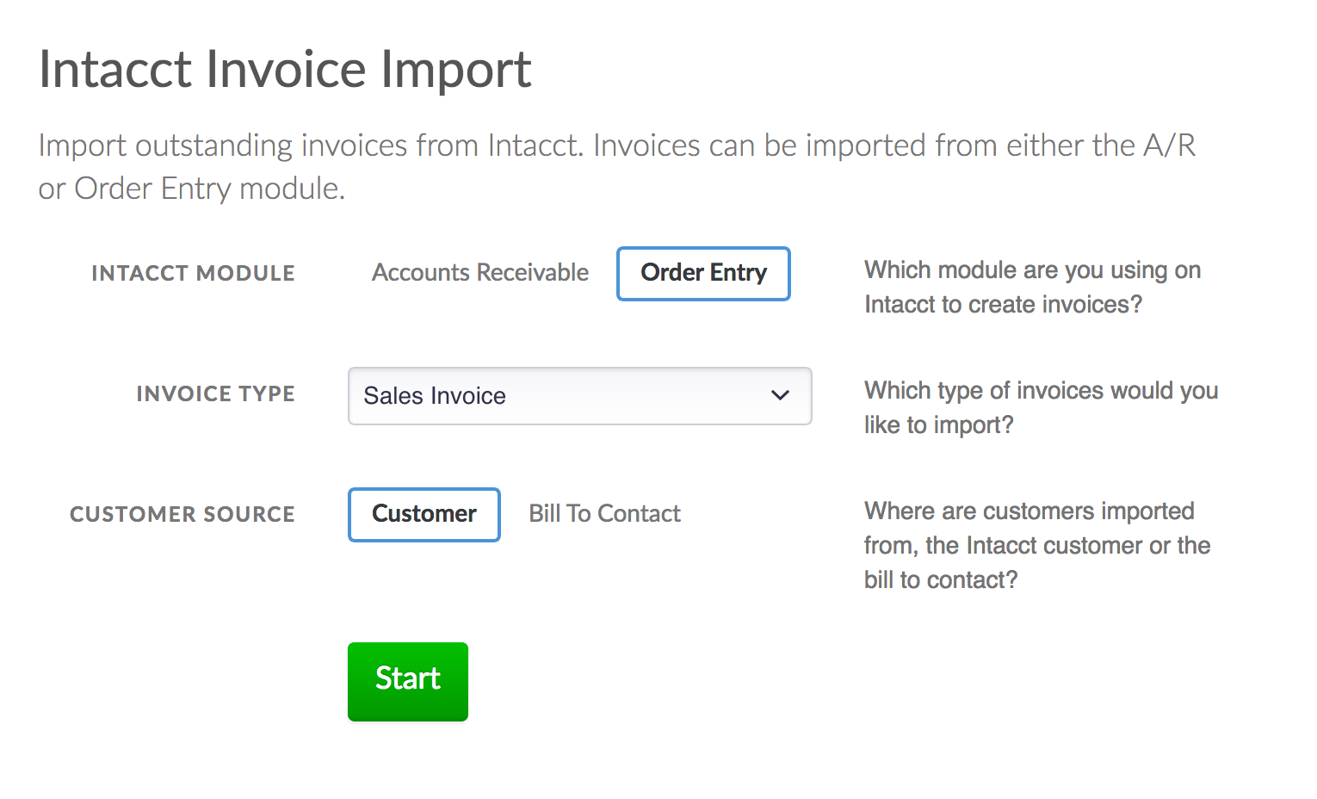
Task: Set customer source to Bill To Contact
Action: [604, 514]
